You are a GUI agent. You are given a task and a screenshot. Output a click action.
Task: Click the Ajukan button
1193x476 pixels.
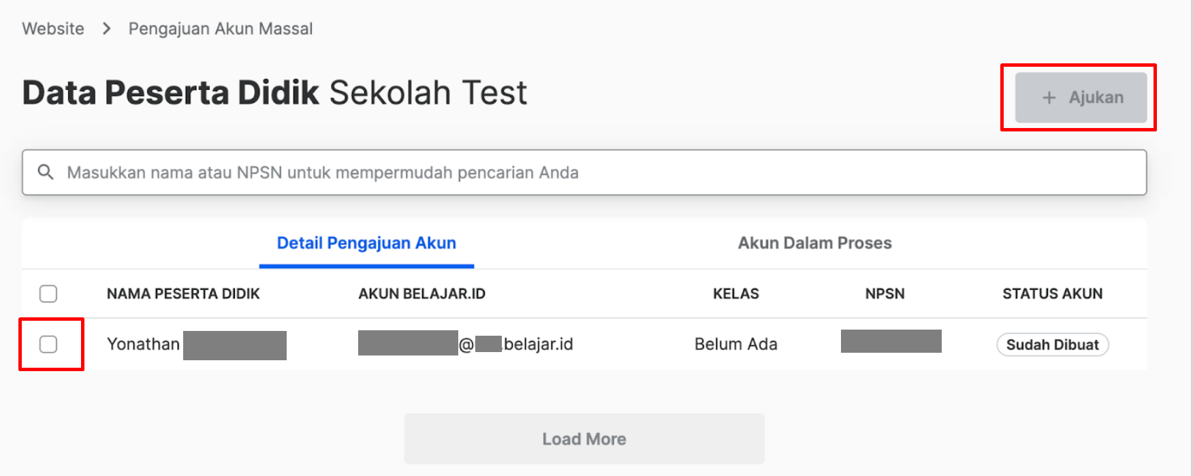pyautogui.click(x=1081, y=97)
